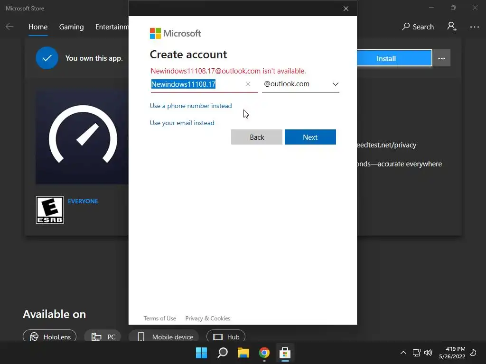This screenshot has width=486, height=364.
Task: Open the Microsoft Store Home tab
Action: click(x=38, y=27)
